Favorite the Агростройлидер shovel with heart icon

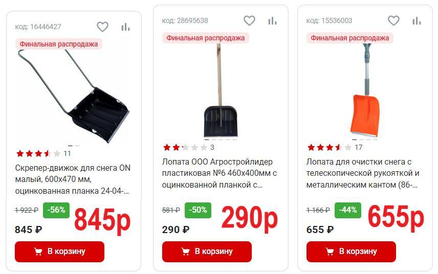tap(250, 20)
